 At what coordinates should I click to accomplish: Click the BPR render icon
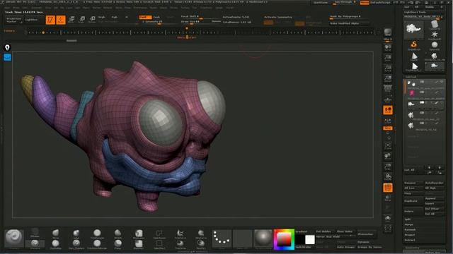388,32
